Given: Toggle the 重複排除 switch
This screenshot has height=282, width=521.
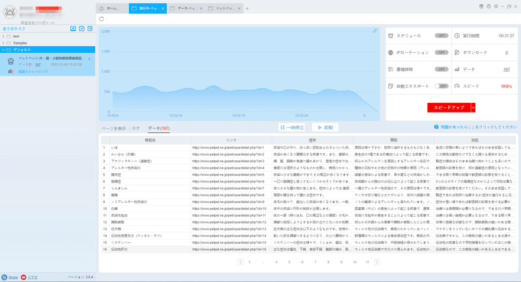Looking at the screenshot, I should (442, 70).
